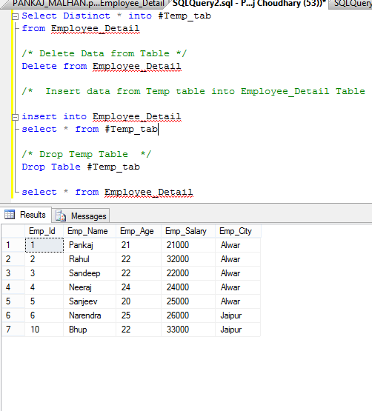This screenshot has height=411, width=372.
Task: Click the 'Select Distinct * into #Temp_tab' line
Action: pyautogui.click(x=116, y=16)
